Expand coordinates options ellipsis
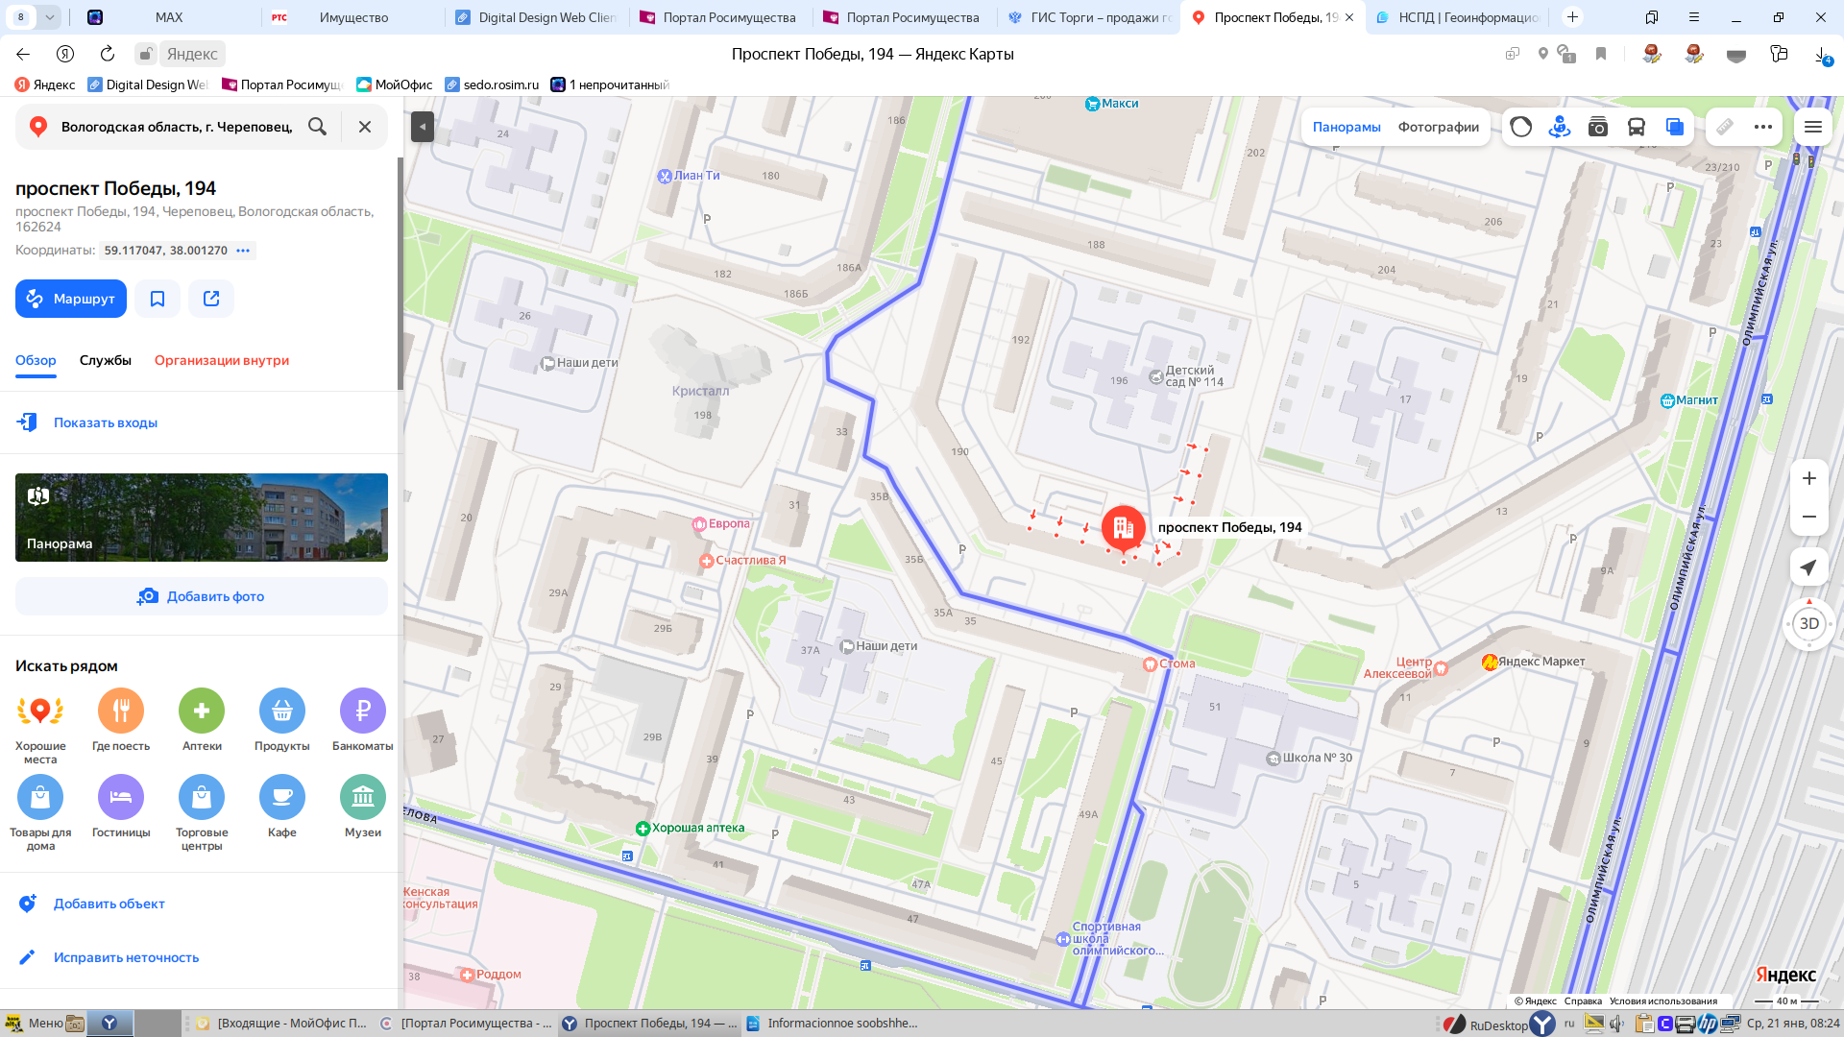This screenshot has width=1844, height=1037. point(243,251)
